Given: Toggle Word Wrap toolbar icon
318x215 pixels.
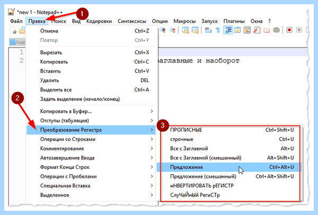Looking at the screenshot, I should tap(208, 30).
